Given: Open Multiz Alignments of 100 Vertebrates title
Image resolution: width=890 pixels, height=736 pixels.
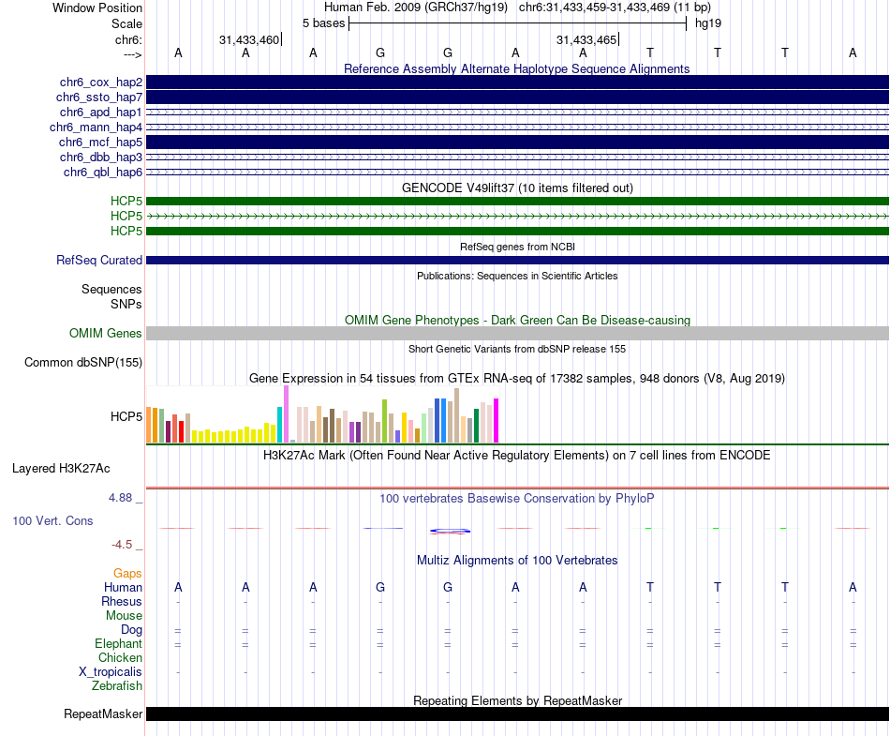Looking at the screenshot, I should pos(517,560).
